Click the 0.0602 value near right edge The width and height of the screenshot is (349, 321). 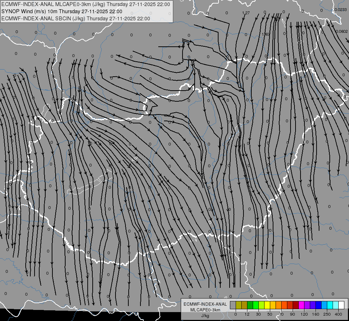(x=342, y=31)
